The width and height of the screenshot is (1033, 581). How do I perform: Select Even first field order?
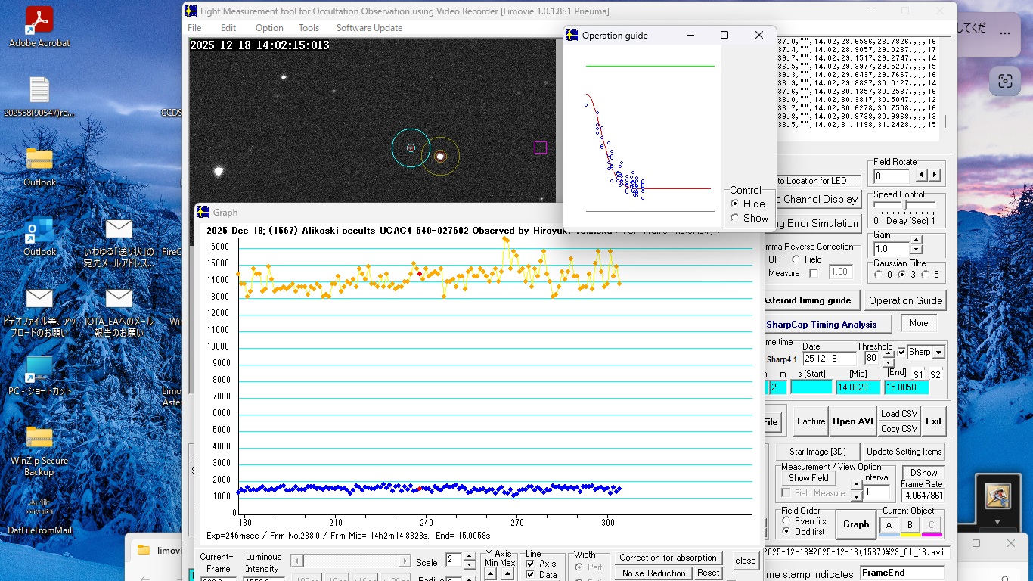[x=786, y=521]
